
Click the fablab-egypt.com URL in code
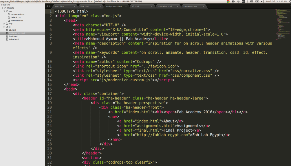162,135
